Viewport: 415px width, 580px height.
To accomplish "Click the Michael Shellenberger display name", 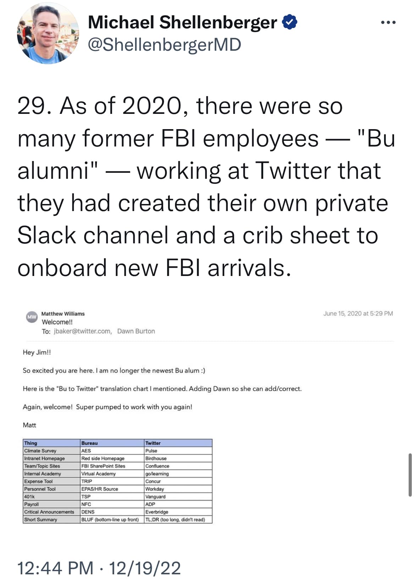I will click(182, 22).
